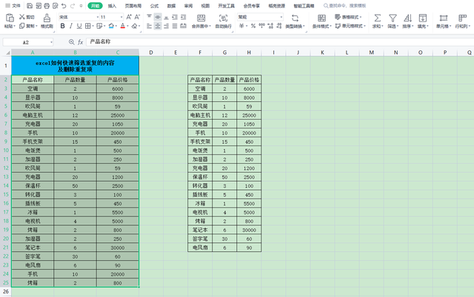Click the Paste clipboard icon

click(10, 18)
